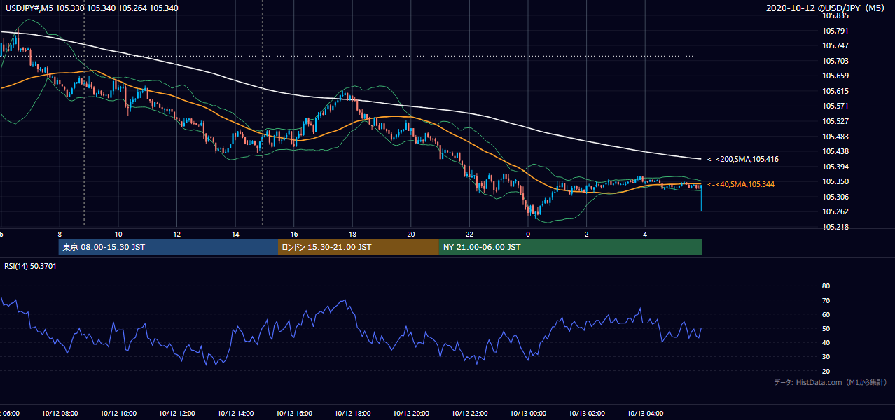Click the 10/12 08:00 date label
895x420 pixels.
pyautogui.click(x=60, y=413)
